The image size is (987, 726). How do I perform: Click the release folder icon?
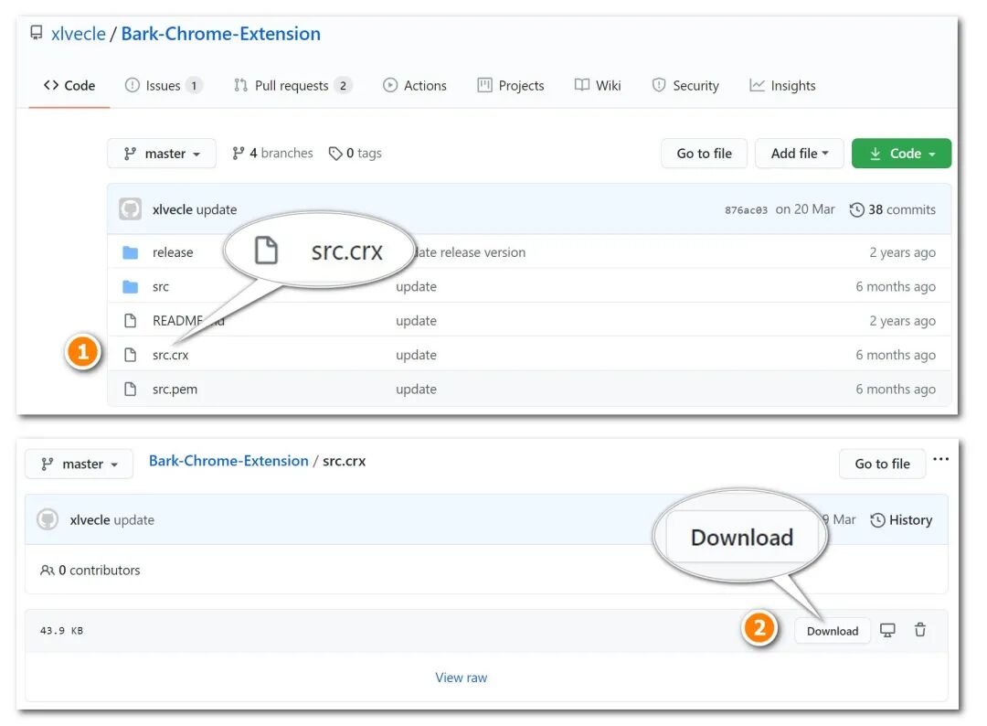pyautogui.click(x=131, y=252)
